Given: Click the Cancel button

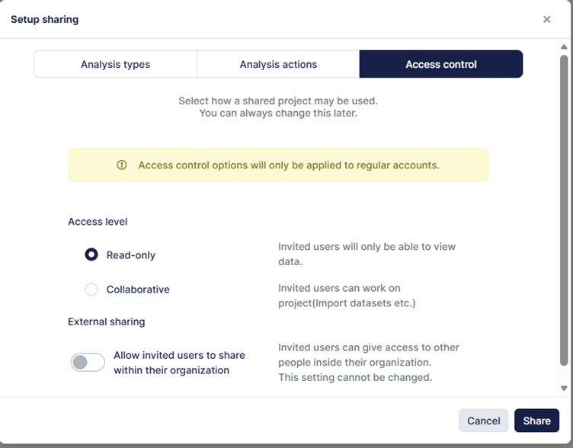Looking at the screenshot, I should [483, 421].
